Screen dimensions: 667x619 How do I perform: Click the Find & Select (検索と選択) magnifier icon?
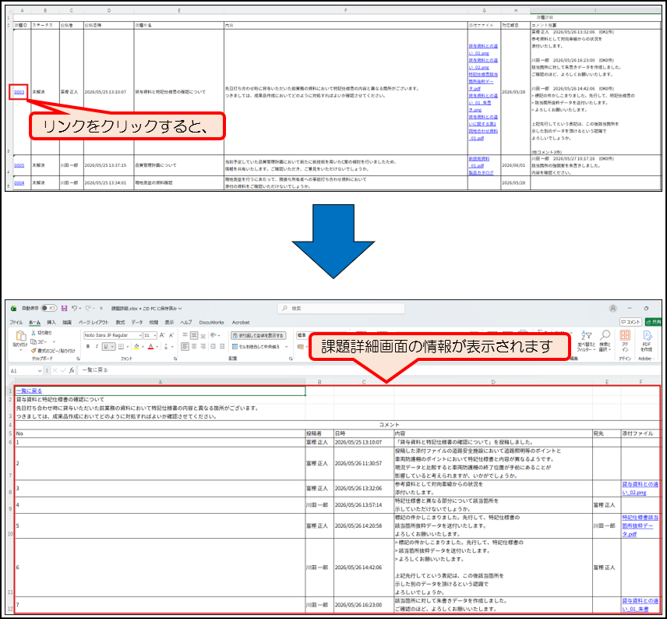[605, 335]
